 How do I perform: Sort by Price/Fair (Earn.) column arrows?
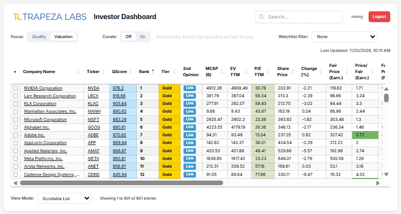pos(373,72)
